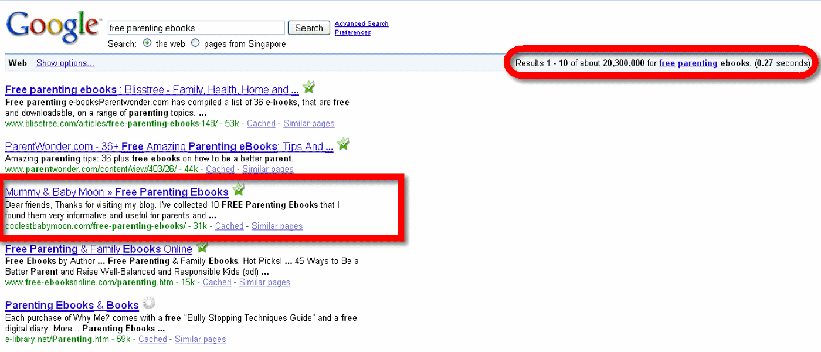
Task: Star the Mummy & Baby Moon result
Action: pyautogui.click(x=238, y=190)
